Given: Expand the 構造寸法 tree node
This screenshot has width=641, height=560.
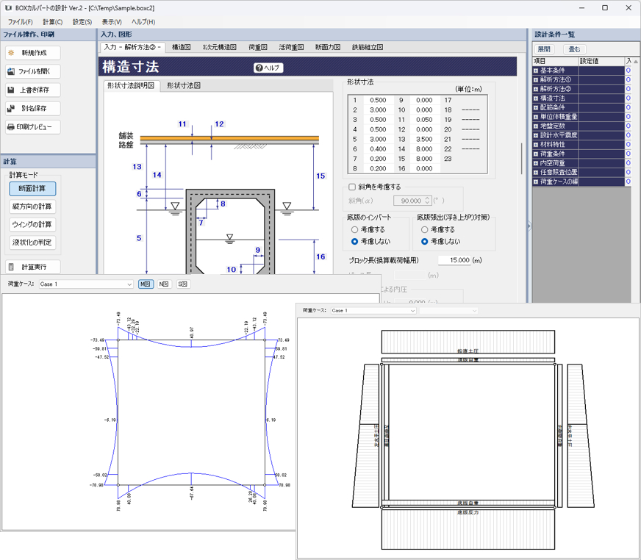Looking at the screenshot, I should [x=536, y=98].
